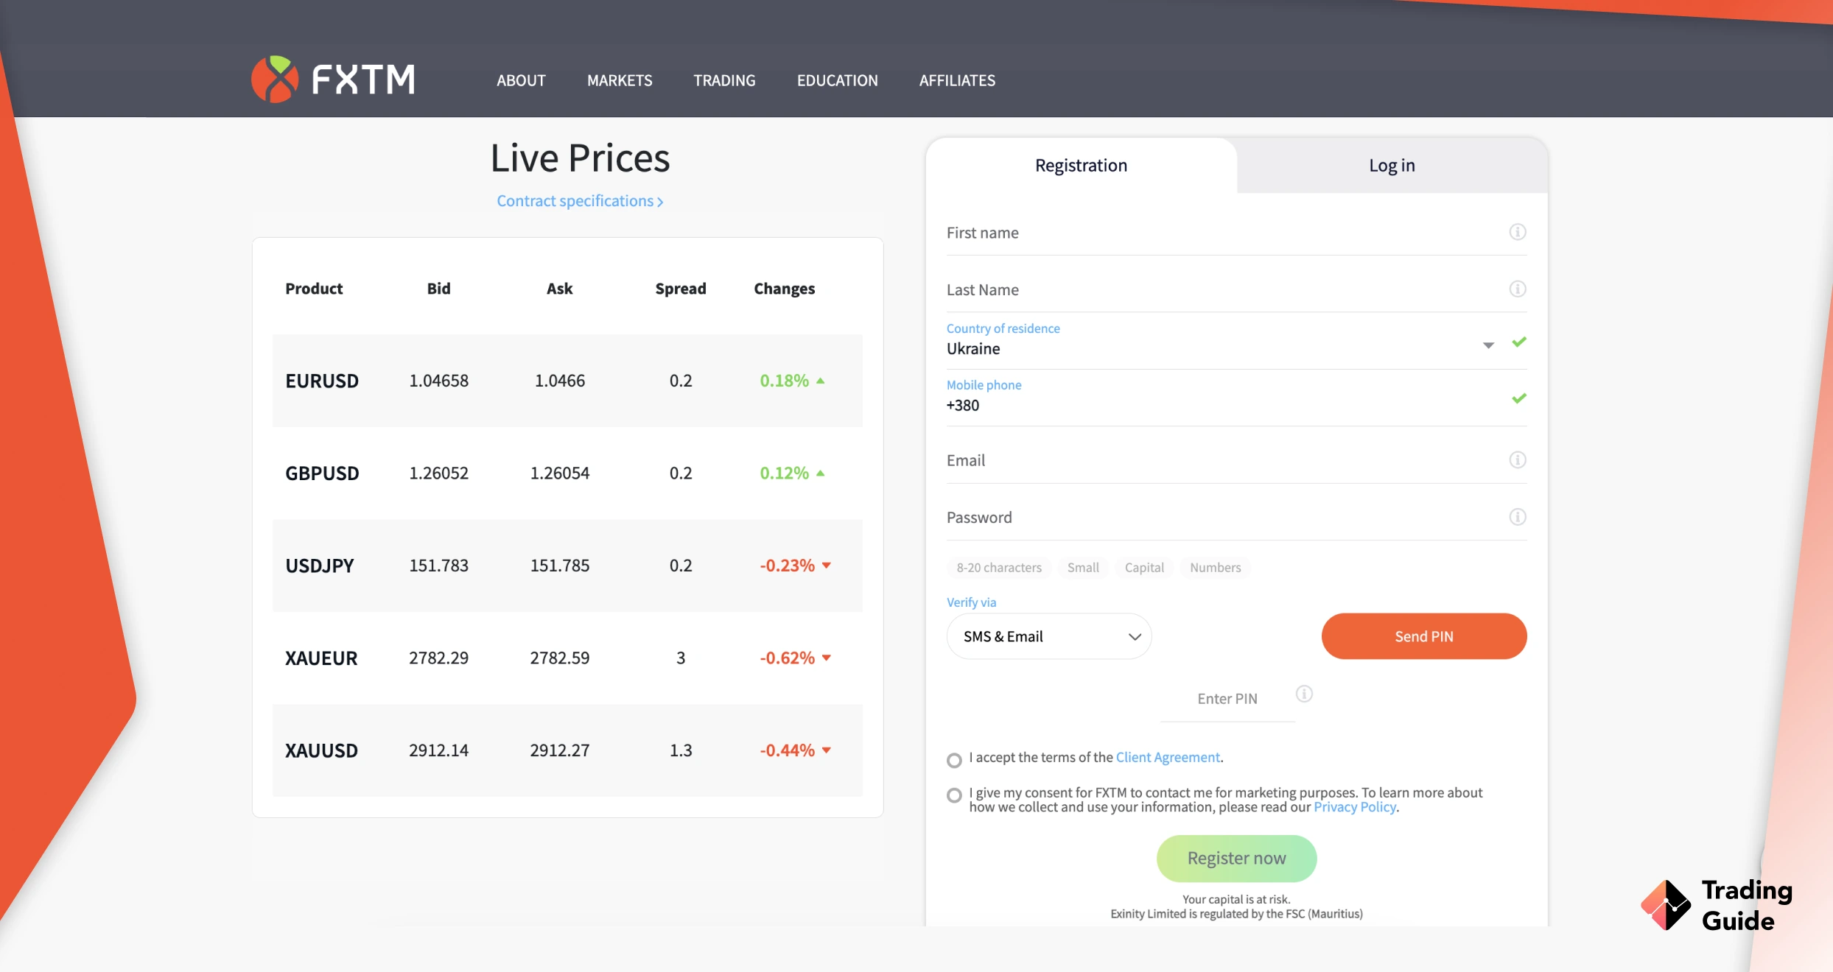The height and width of the screenshot is (972, 1833).
Task: Click the Send PIN button
Action: coord(1423,636)
